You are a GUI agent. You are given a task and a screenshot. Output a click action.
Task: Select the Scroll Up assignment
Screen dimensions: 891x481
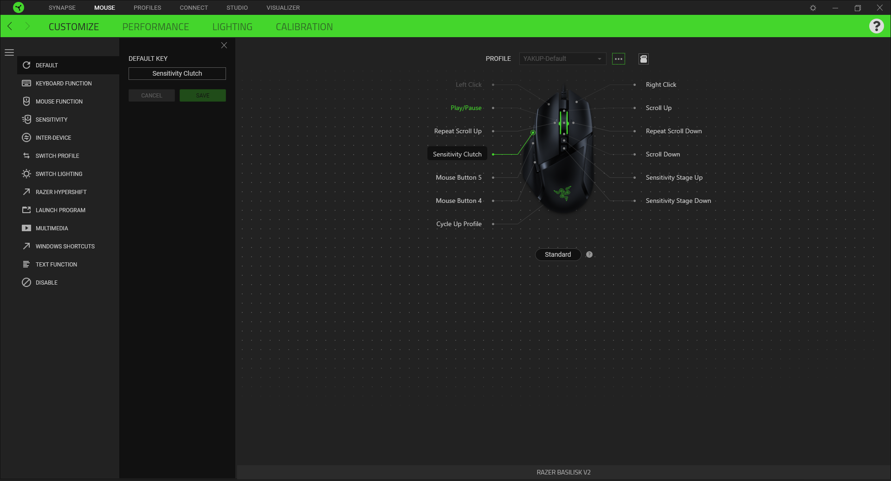659,108
